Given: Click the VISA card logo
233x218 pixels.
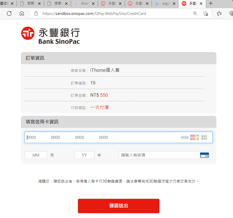Looking at the screenshot, I should [185, 138].
